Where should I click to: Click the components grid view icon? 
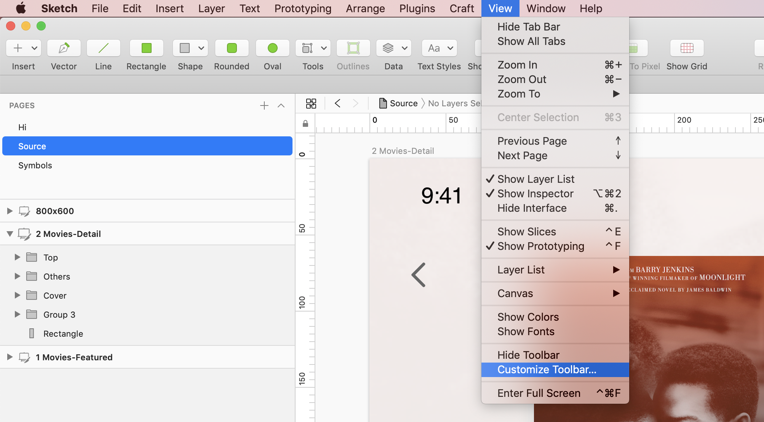tap(311, 103)
